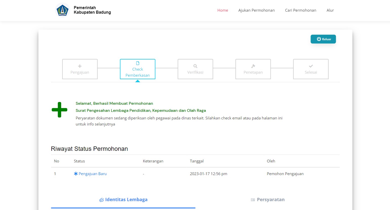Navigate to the Alur menu item

(330, 10)
